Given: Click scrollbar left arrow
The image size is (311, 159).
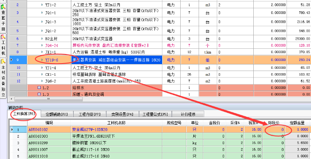Looking at the screenshot, I should tap(11, 99).
